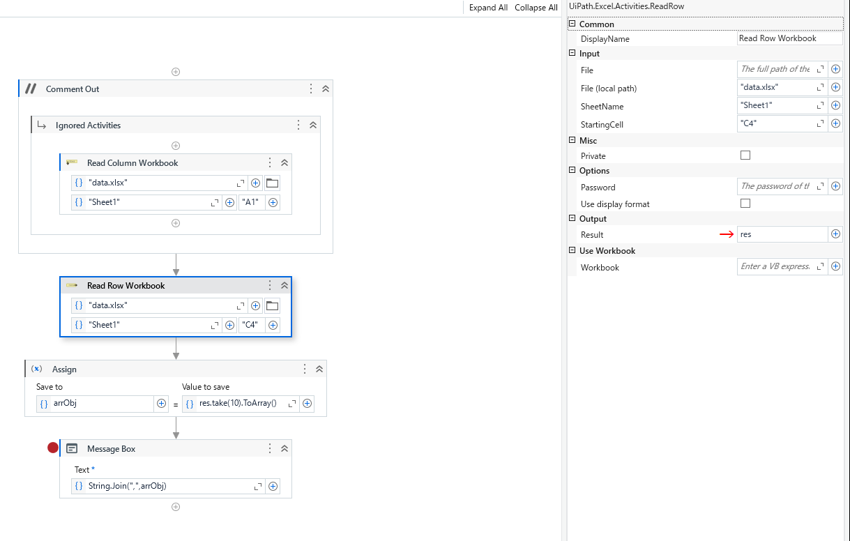Viewport: 850px width, 541px height.
Task: Open the plus menu beside the "C4" cell in Read Row Workbook
Action: [273, 325]
